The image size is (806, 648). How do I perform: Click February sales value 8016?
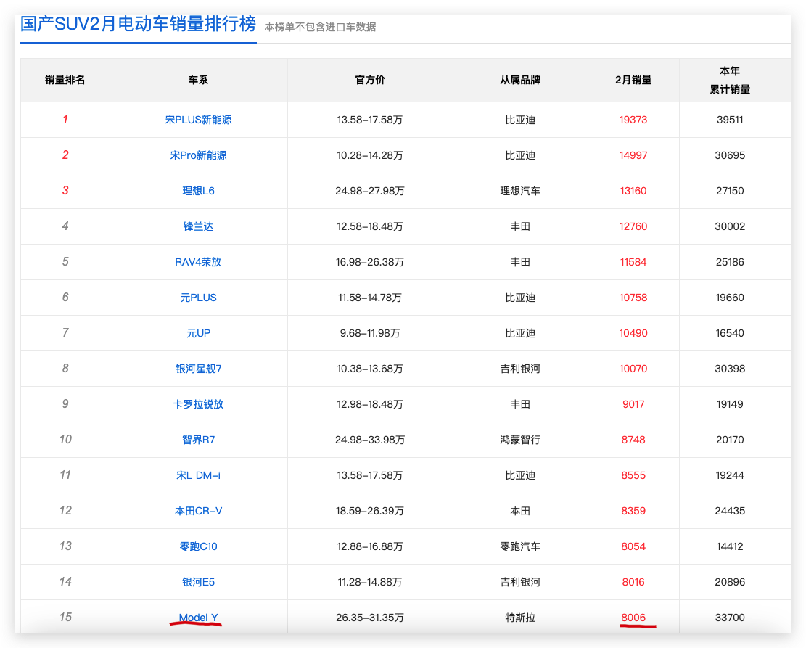click(x=633, y=582)
